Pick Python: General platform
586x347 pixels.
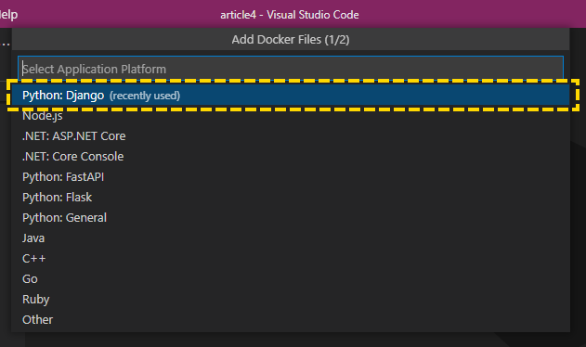[x=291, y=218]
